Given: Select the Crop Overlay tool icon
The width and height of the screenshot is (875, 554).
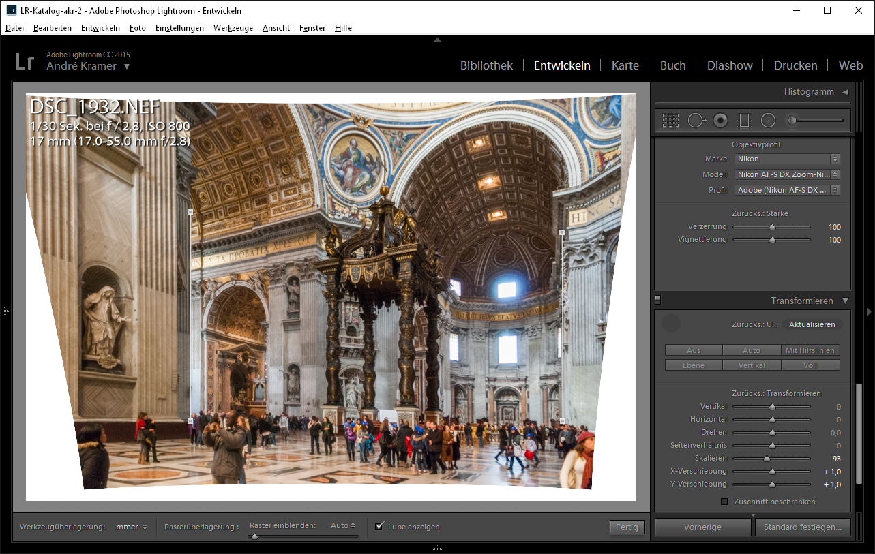Looking at the screenshot, I should (x=670, y=121).
